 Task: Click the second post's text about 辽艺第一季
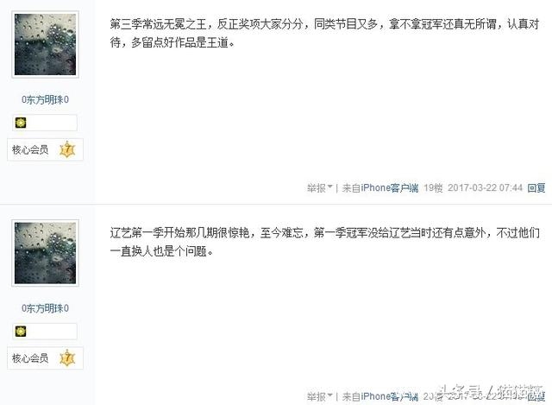(x=324, y=242)
